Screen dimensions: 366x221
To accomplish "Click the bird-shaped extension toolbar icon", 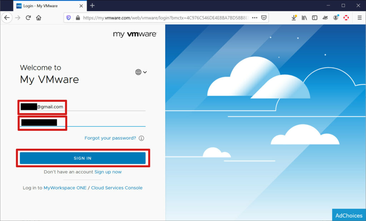I will point(325,18).
